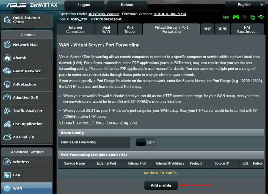Switch to Internet Connection tab
The height and width of the screenshot is (194, 268).
(75, 29)
